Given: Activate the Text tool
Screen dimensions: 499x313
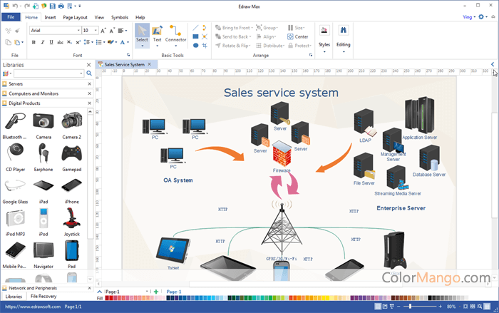Looking at the screenshot, I should coord(157,33).
